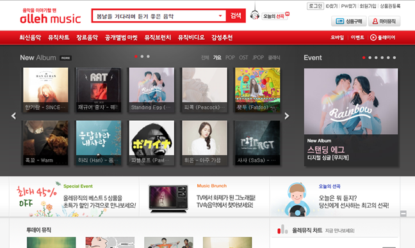Click the 로그인 login button
Screen dimensions: 415x248
coord(315,6)
